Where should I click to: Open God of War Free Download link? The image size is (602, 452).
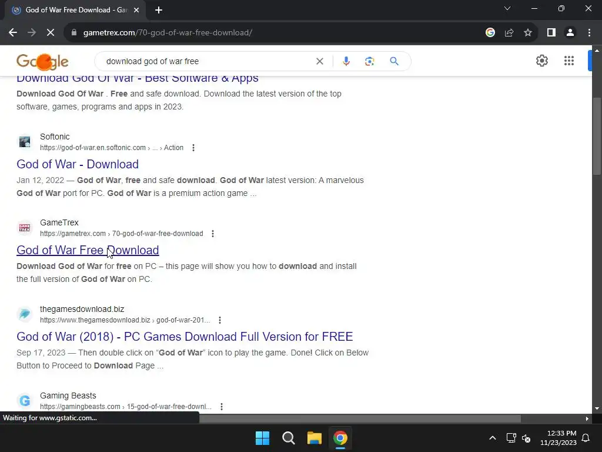coord(88,250)
